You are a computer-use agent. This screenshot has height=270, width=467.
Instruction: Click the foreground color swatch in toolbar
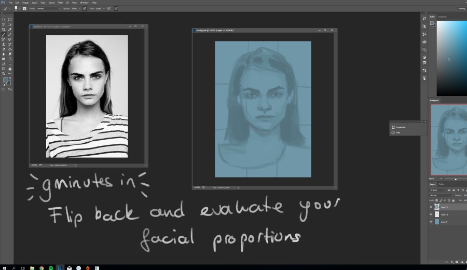coord(5,80)
